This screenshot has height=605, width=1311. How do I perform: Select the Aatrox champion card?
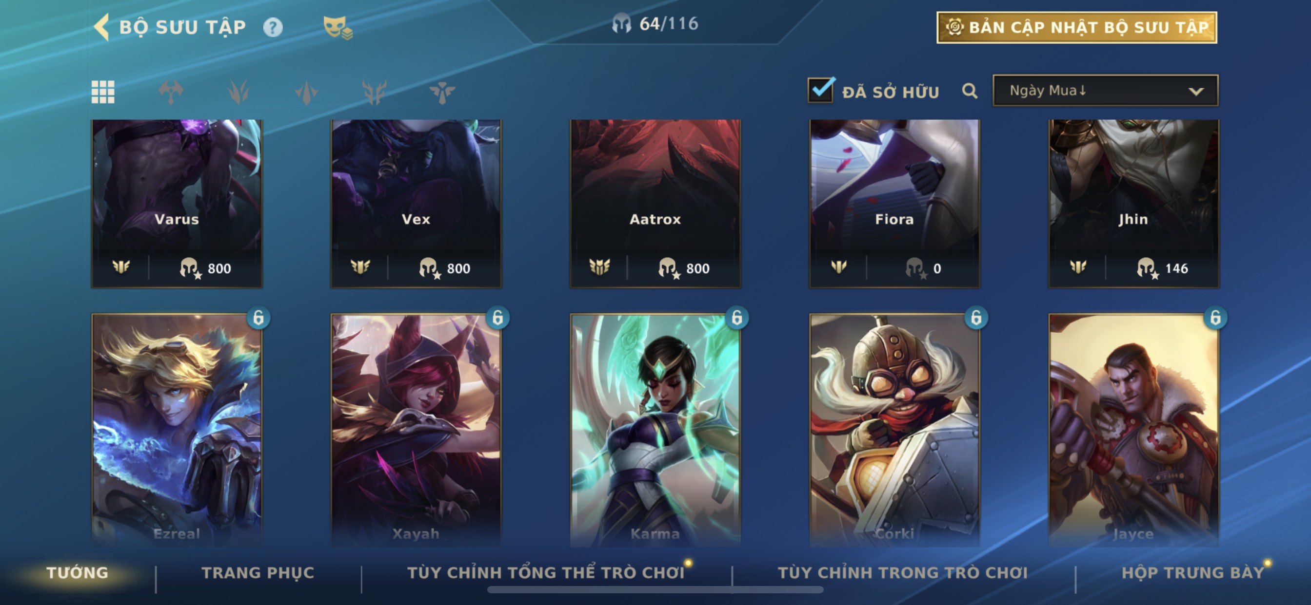pos(655,204)
